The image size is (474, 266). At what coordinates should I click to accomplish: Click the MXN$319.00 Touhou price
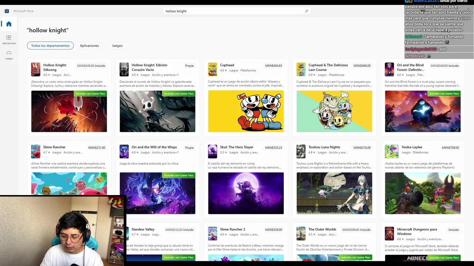362,148
